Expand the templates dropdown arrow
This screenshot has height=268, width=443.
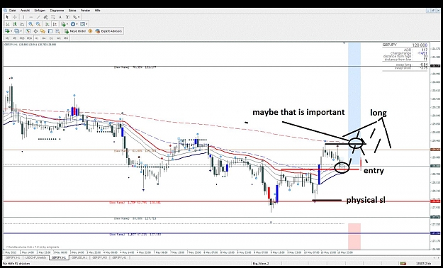click(86, 24)
